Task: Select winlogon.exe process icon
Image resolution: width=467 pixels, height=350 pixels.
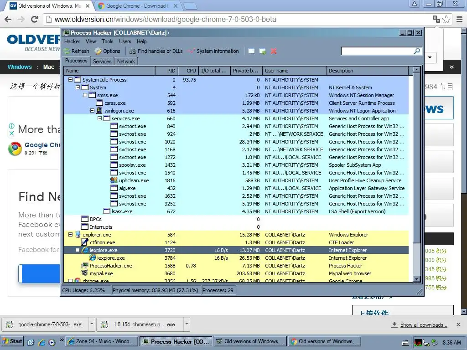Action: pyautogui.click(x=99, y=110)
